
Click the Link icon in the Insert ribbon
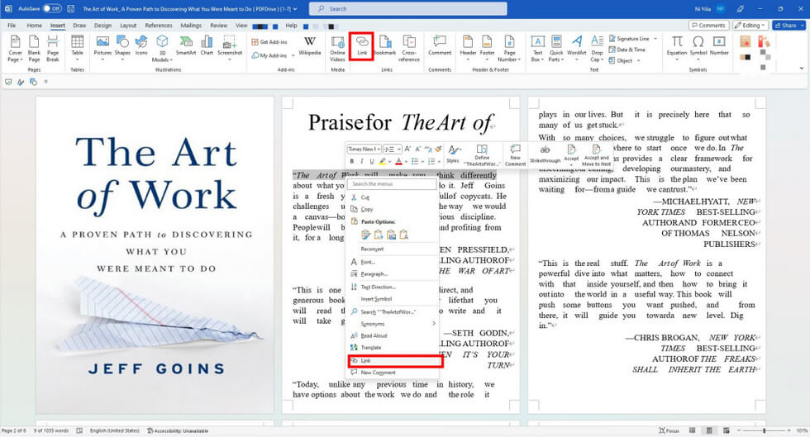[362, 45]
